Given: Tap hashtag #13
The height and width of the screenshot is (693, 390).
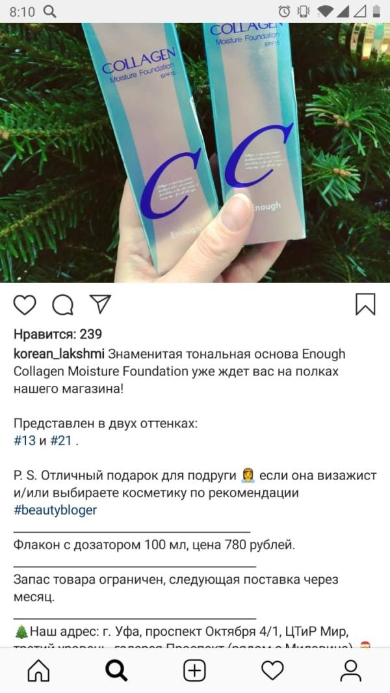Looking at the screenshot, I should (x=25, y=441).
